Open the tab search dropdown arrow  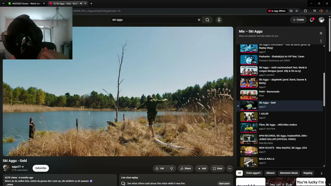(3, 4)
